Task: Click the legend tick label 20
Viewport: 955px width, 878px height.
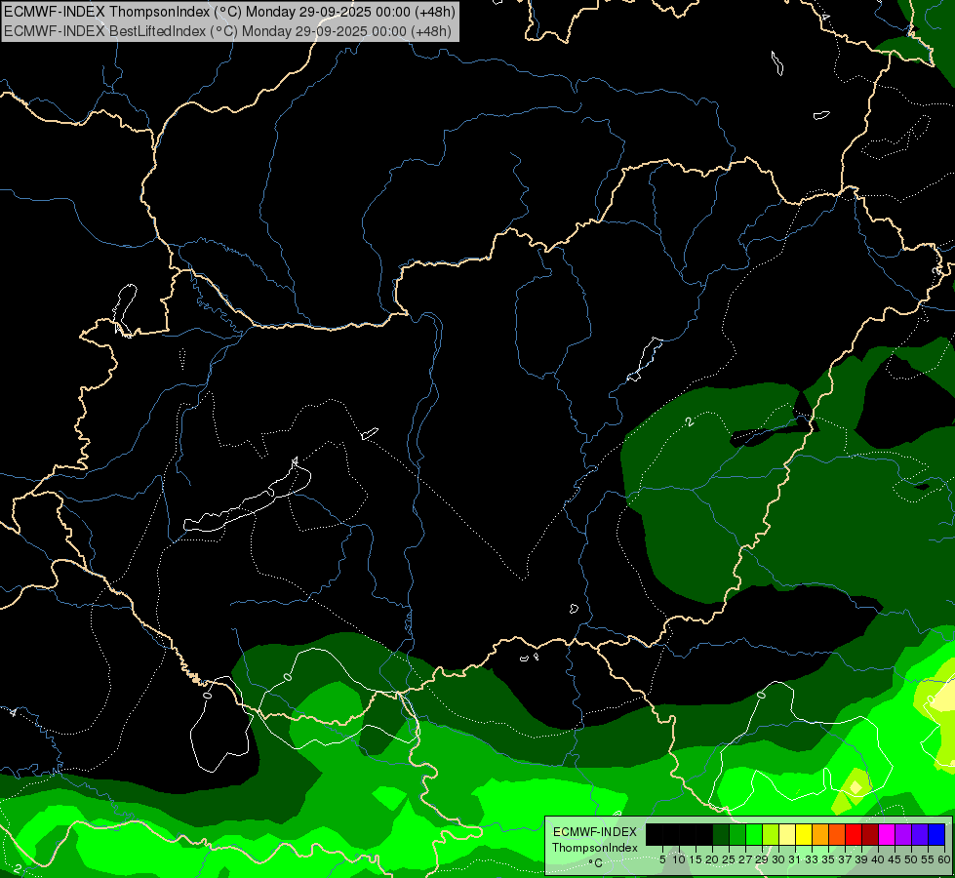Action: pyautogui.click(x=713, y=859)
